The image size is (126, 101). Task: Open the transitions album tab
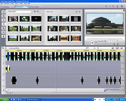tap(3, 16)
